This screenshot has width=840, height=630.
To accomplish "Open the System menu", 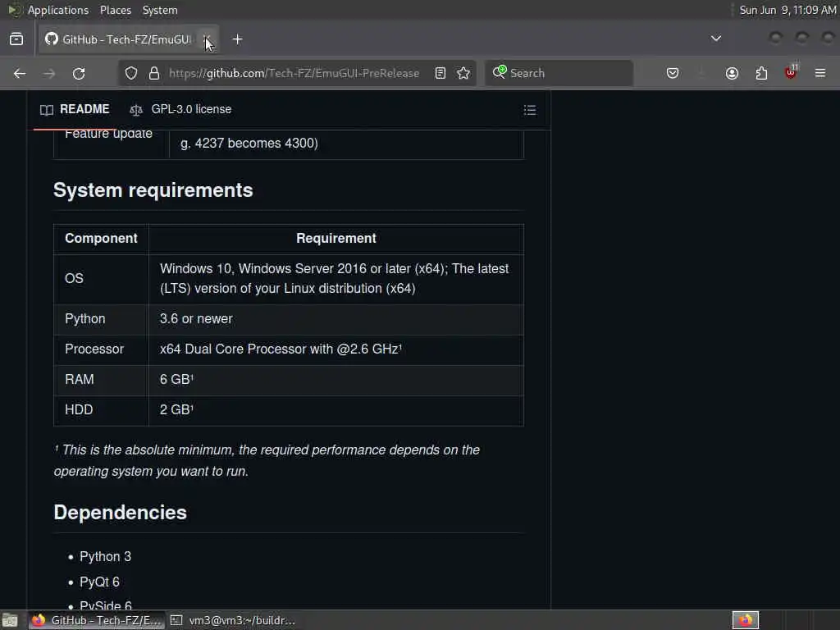I will pyautogui.click(x=160, y=10).
